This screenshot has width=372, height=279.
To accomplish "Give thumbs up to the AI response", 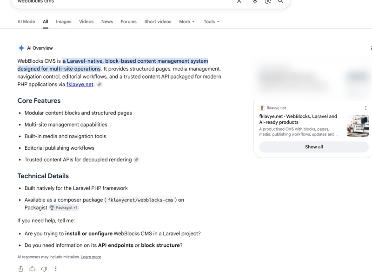I will pos(33,269).
